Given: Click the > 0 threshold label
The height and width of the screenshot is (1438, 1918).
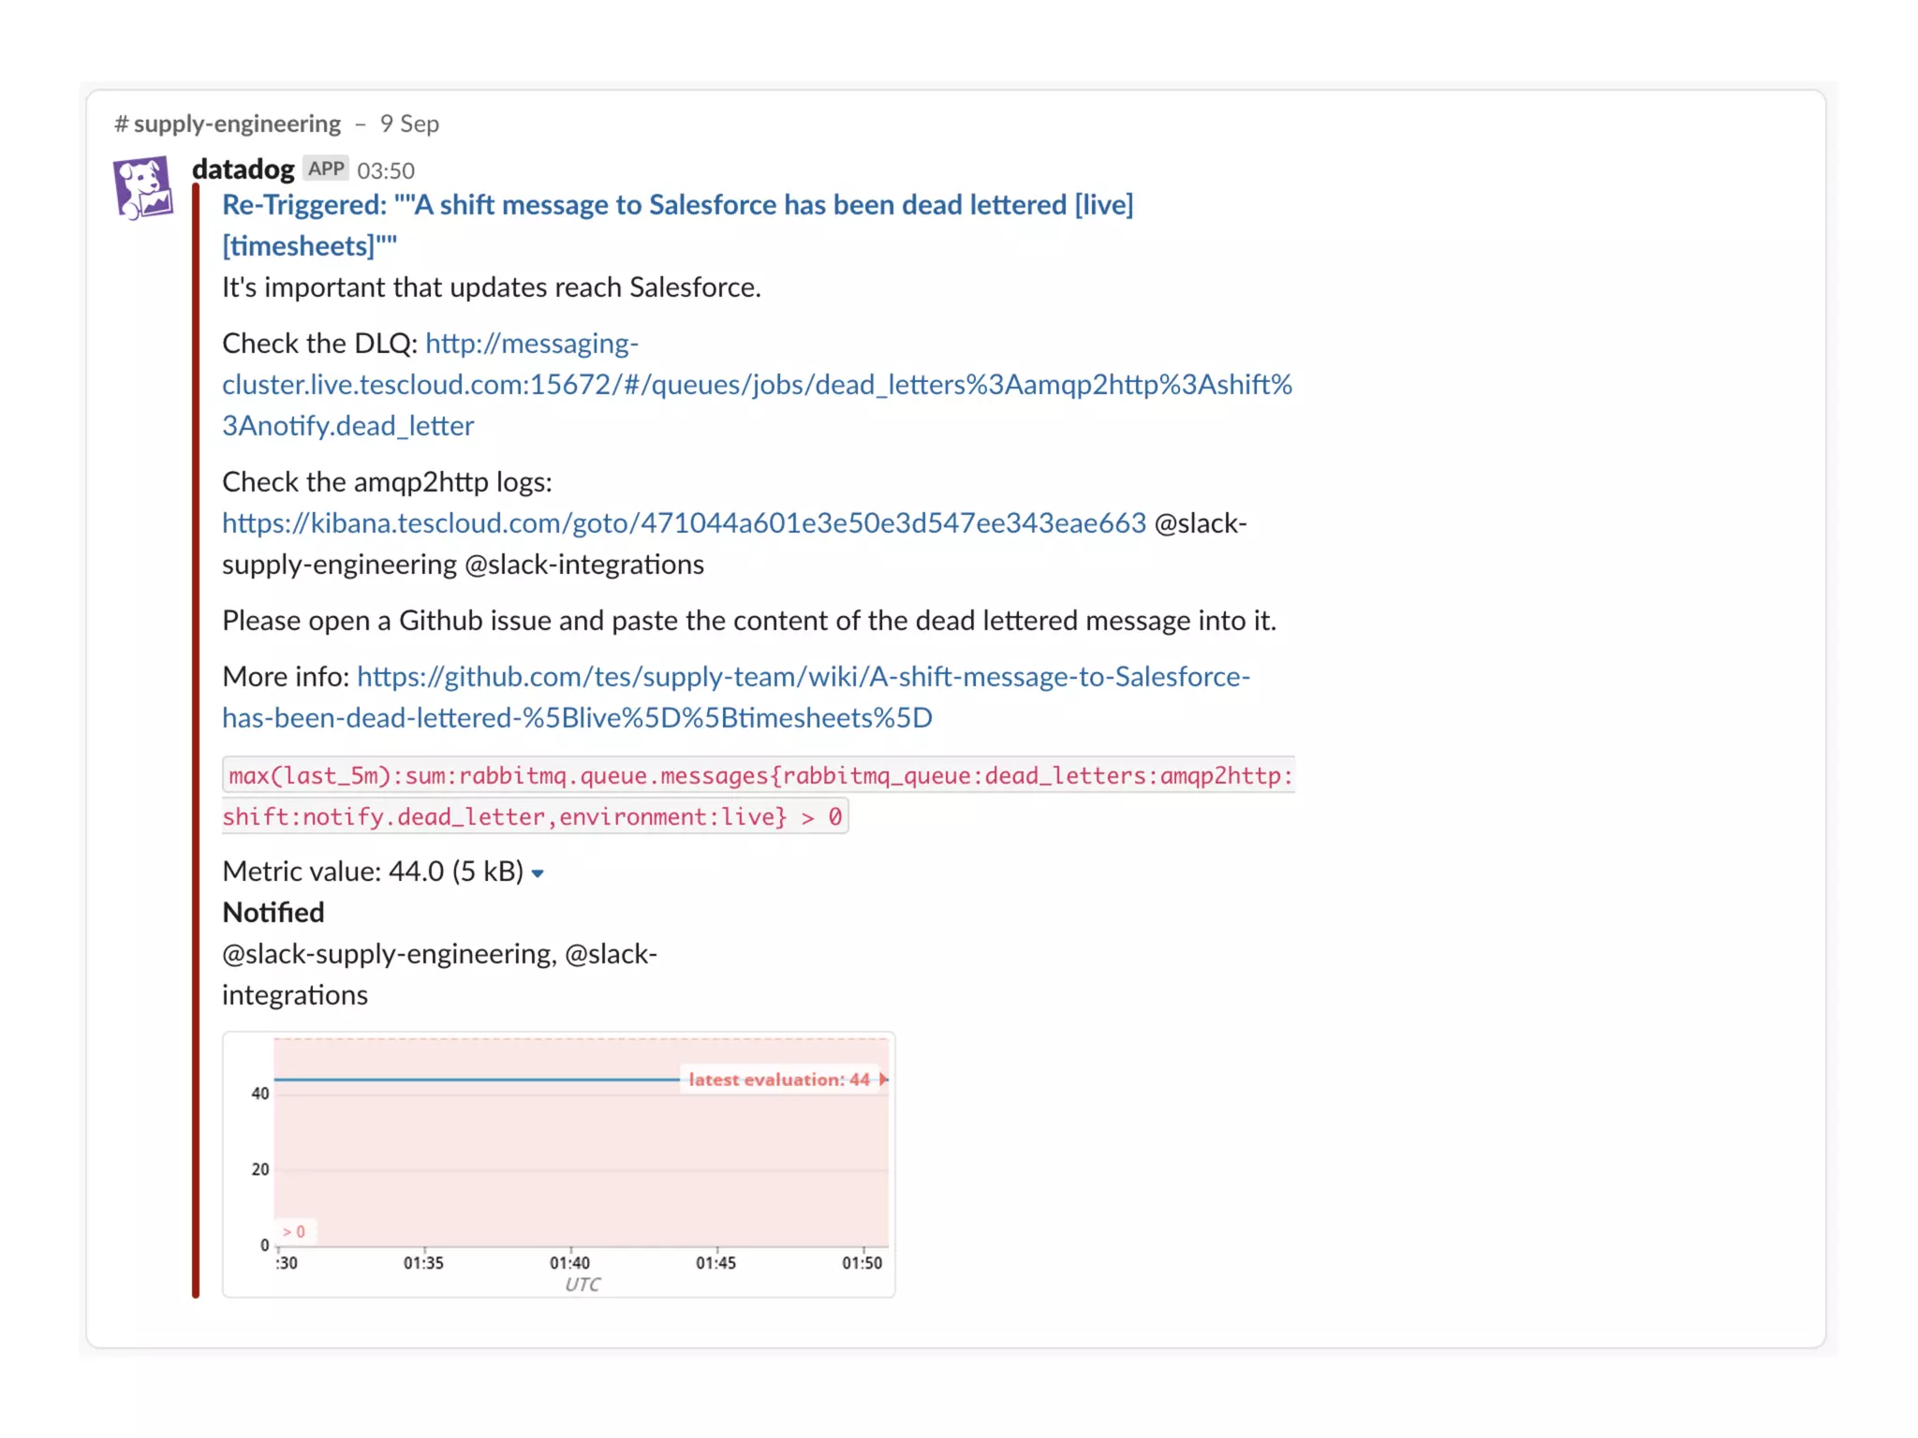Looking at the screenshot, I should (294, 1232).
